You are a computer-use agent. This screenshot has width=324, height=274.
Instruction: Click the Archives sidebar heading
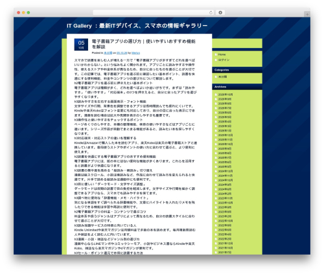coord(220,87)
